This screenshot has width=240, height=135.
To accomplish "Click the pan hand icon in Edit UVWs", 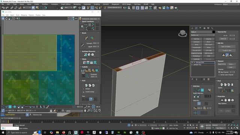I will [85, 111].
